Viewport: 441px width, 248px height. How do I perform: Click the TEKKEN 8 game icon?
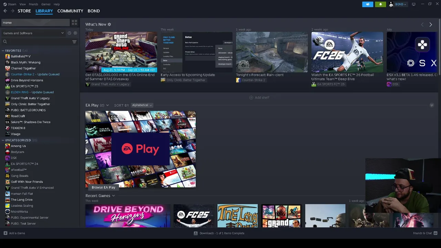click(8, 128)
